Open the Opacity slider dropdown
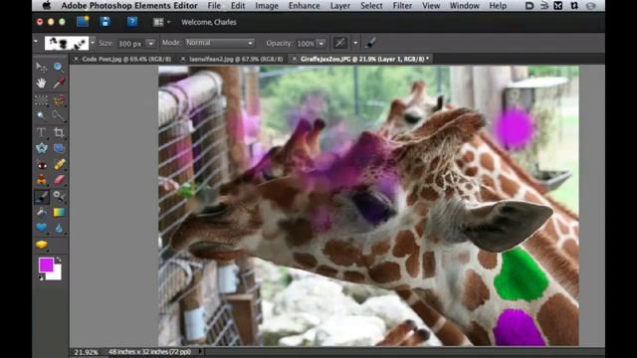The height and width of the screenshot is (358, 637). pos(320,43)
